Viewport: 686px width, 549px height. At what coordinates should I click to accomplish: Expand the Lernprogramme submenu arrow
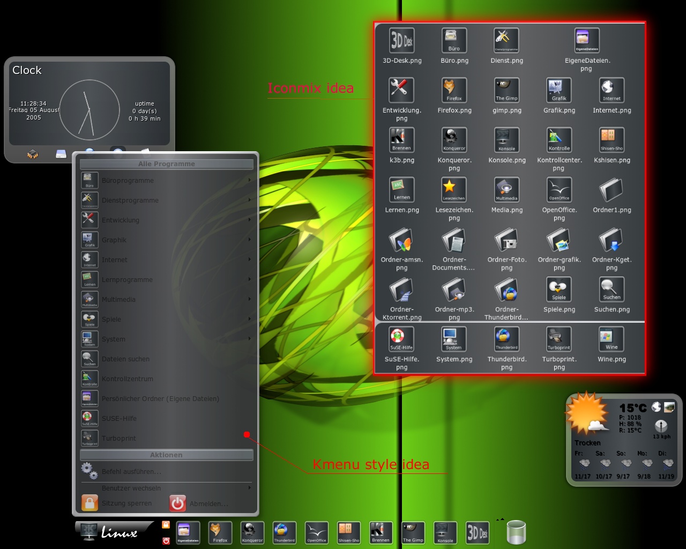250,279
